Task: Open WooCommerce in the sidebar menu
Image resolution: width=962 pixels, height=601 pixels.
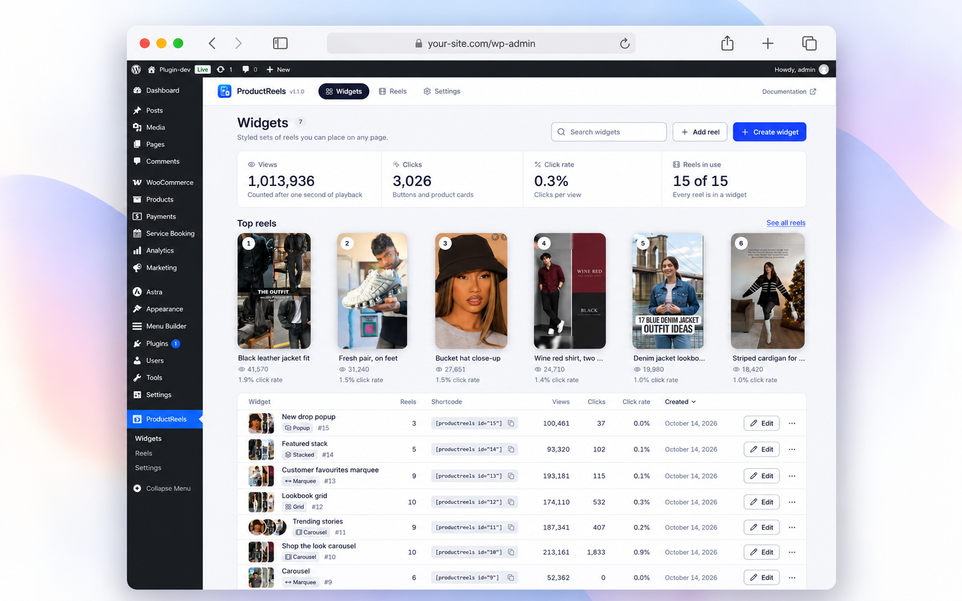Action: tap(164, 182)
